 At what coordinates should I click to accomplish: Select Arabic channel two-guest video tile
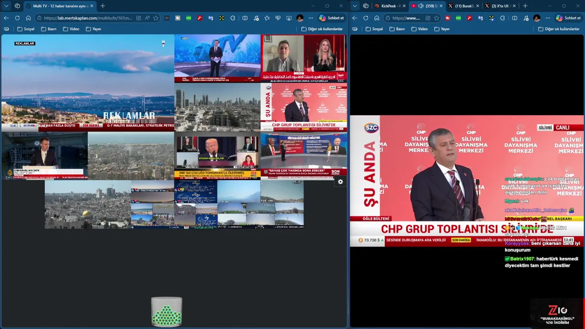point(304,58)
